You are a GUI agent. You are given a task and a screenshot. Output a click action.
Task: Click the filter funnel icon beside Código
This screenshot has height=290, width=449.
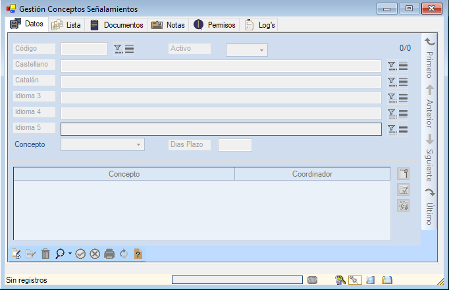pos(118,49)
